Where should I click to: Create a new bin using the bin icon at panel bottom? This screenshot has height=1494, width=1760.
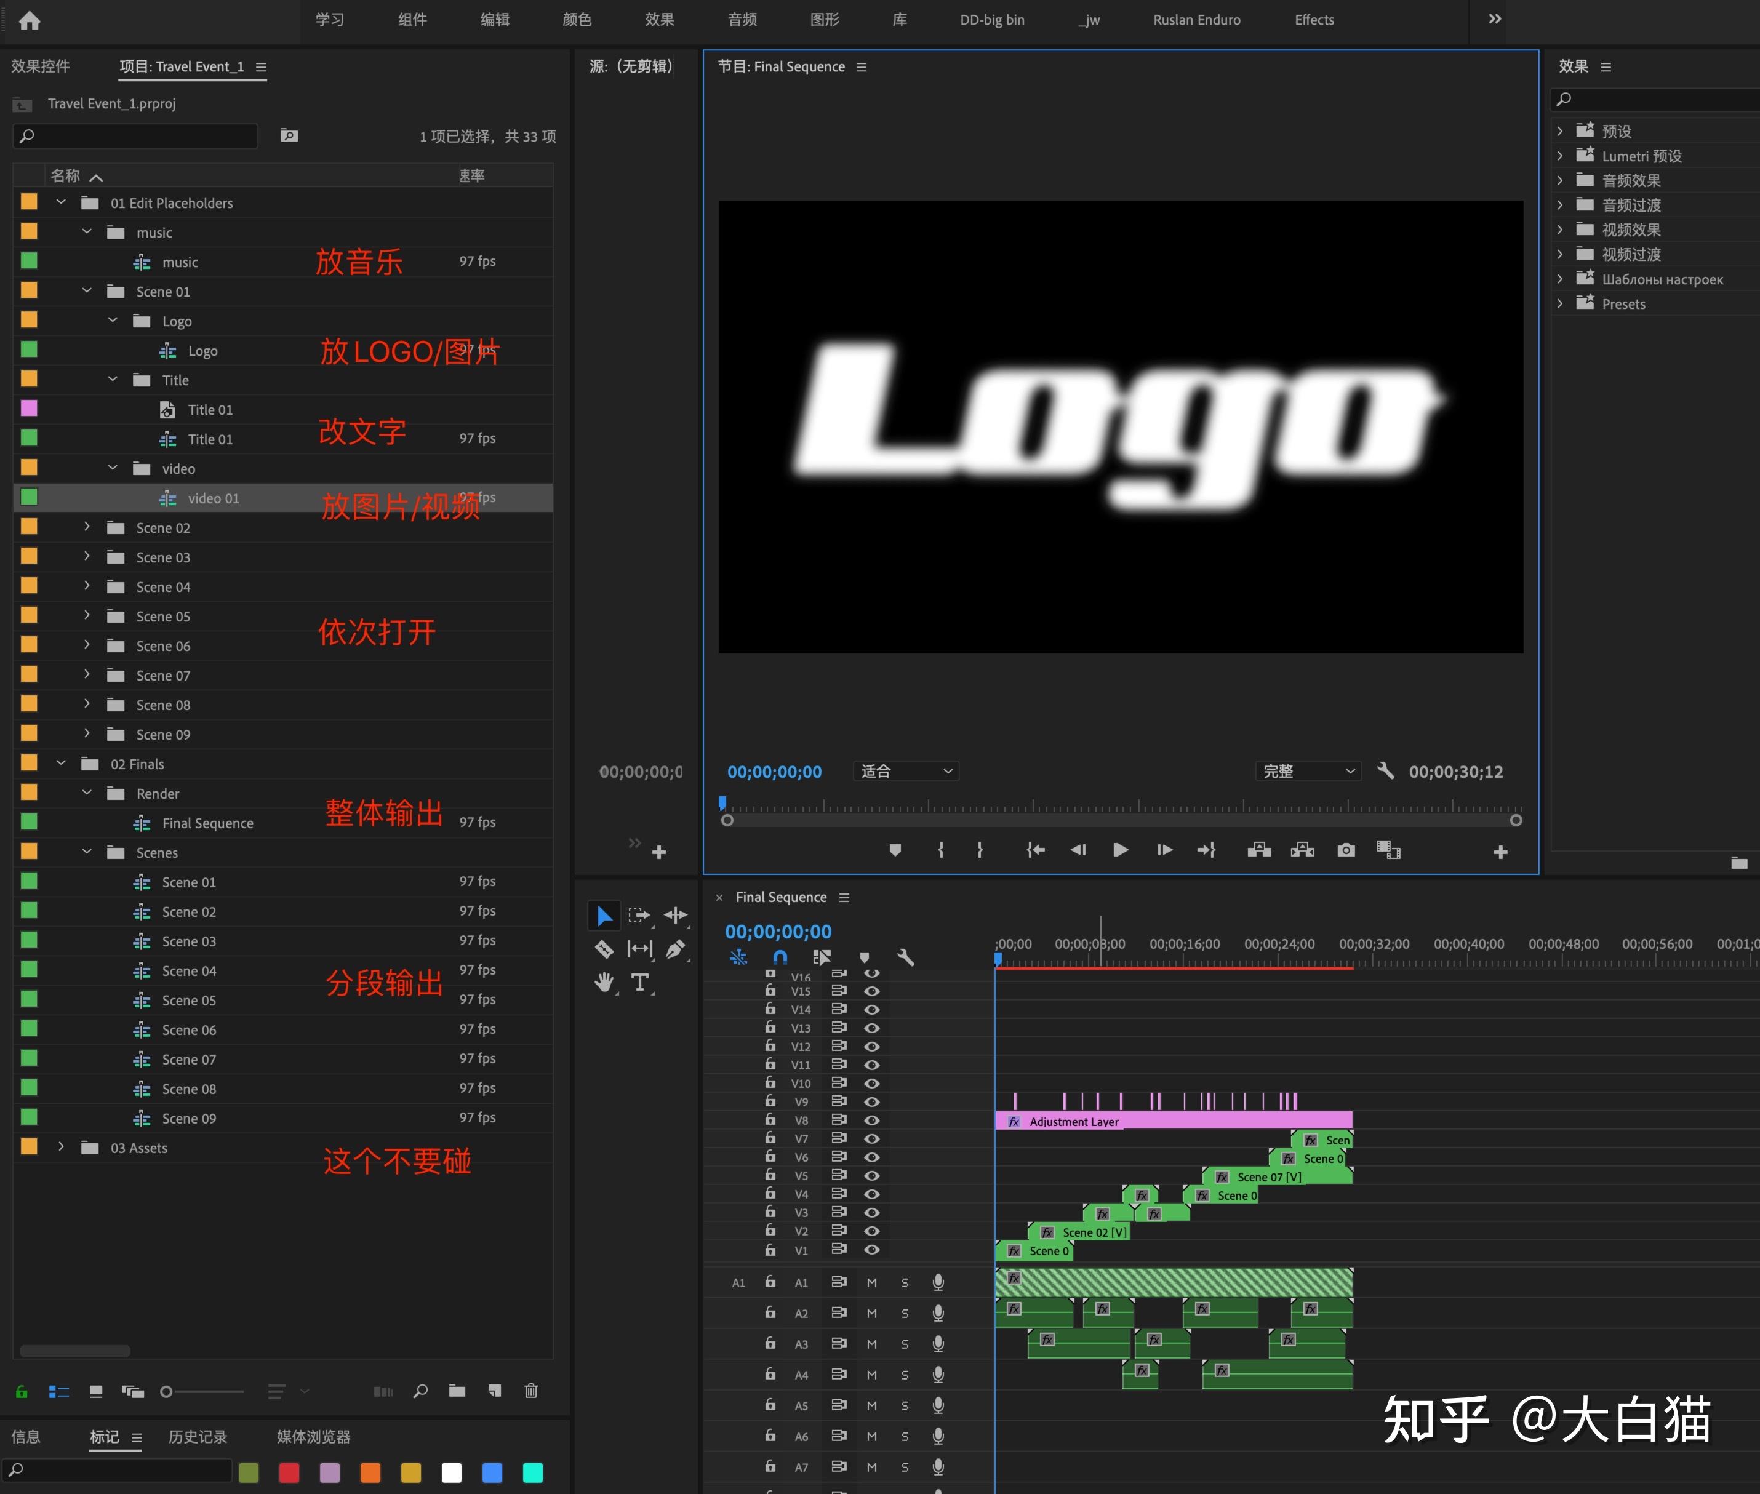[458, 1391]
